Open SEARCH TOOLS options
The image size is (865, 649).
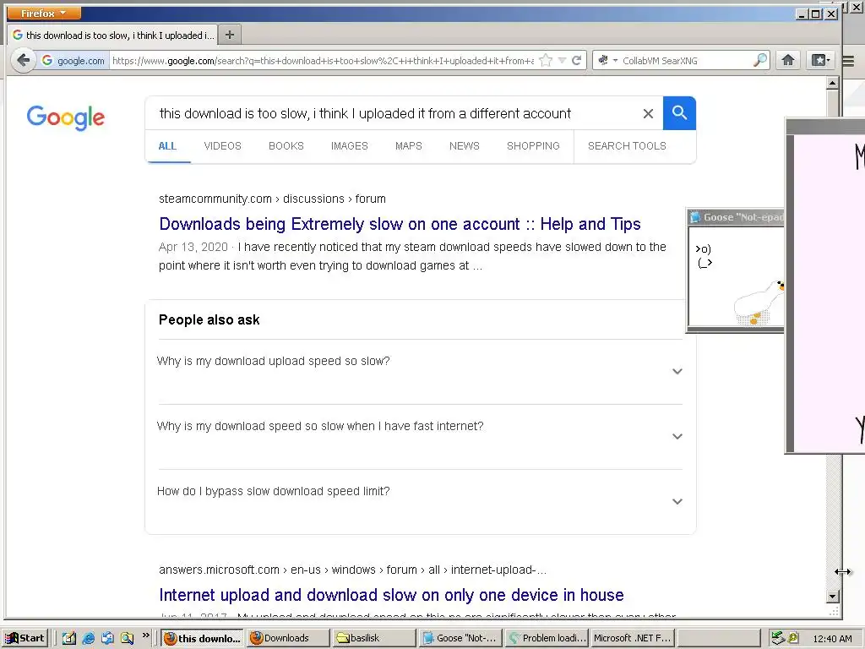click(627, 146)
